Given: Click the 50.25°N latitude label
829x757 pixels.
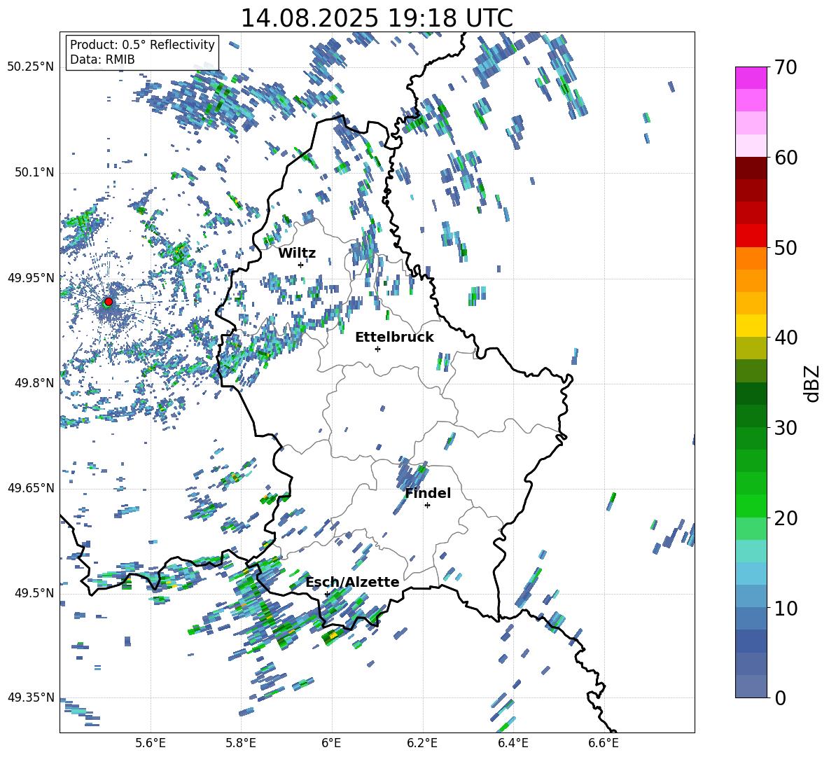Looking at the screenshot, I should click(31, 67).
